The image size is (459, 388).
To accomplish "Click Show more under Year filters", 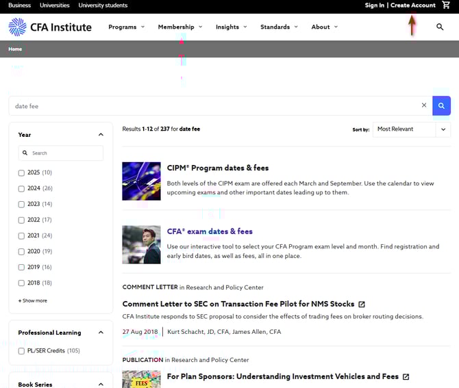I will pyautogui.click(x=33, y=300).
